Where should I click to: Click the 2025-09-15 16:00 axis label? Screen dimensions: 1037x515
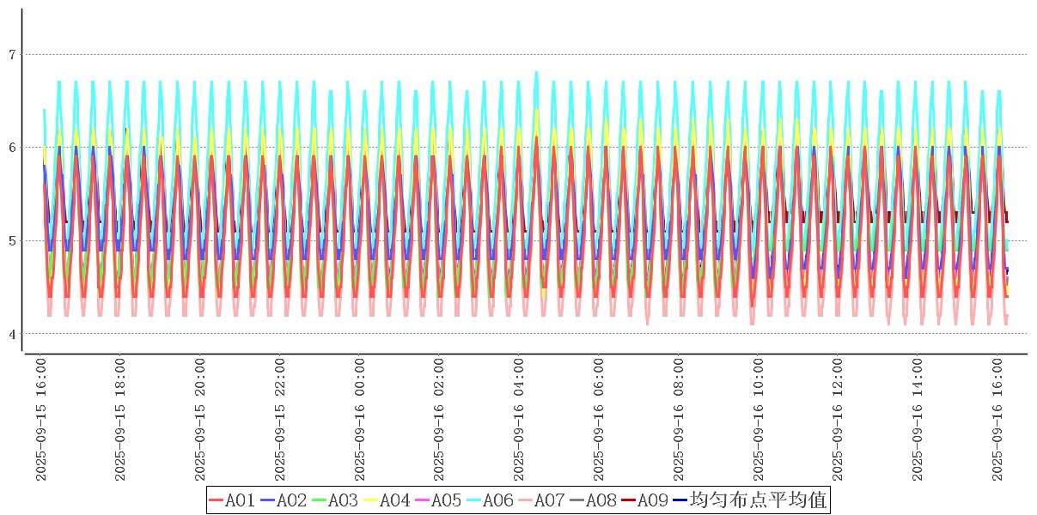click(40, 420)
